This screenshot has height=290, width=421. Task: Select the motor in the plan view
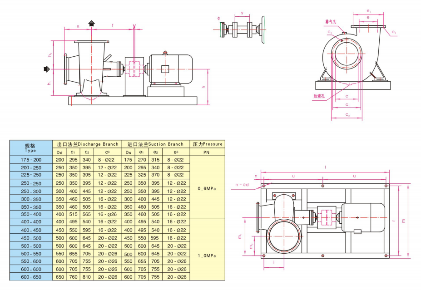[x=364, y=219]
